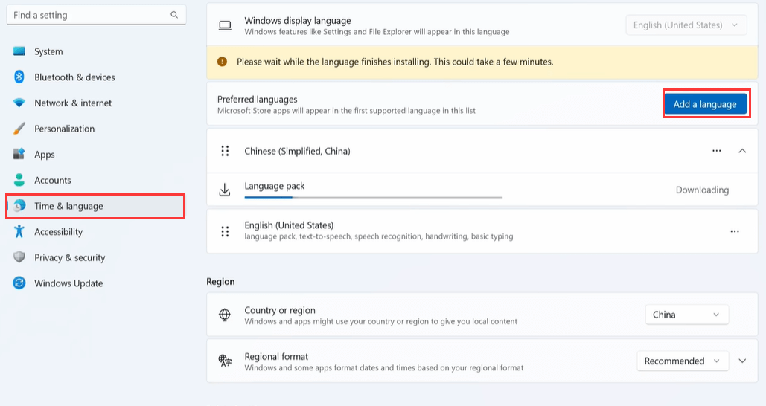This screenshot has width=766, height=406.
Task: Open more options for English (United States)
Action: [735, 231]
